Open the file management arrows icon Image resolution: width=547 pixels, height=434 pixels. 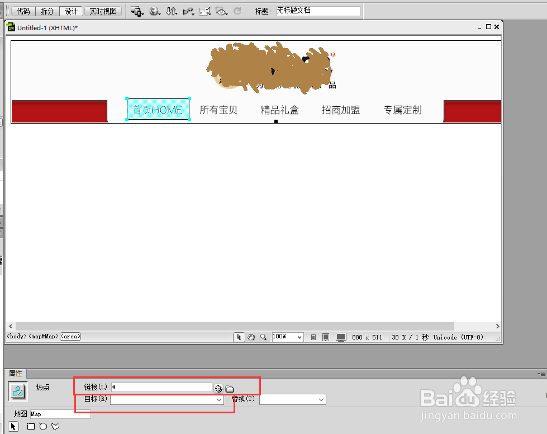(x=172, y=11)
